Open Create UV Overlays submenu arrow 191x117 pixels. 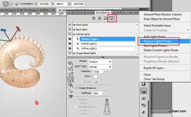(x=188, y=30)
